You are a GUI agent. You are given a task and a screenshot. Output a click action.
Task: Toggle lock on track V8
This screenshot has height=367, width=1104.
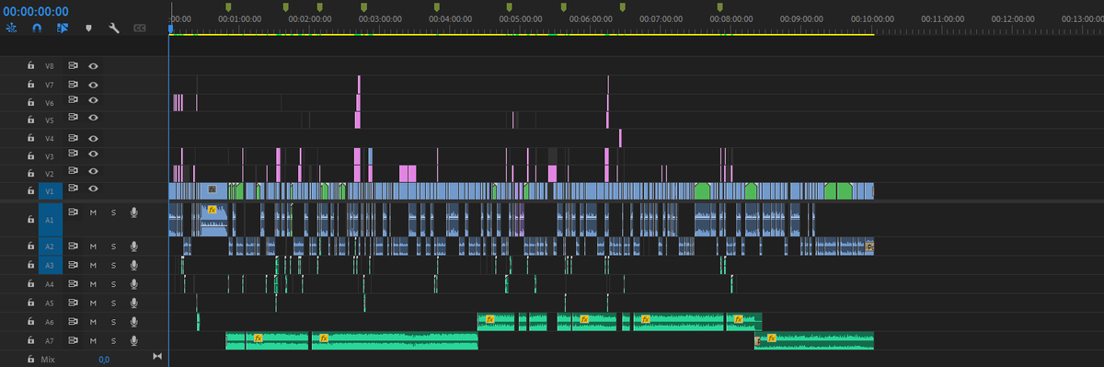coord(30,66)
